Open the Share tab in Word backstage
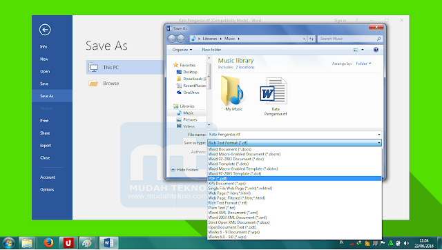The width and height of the screenshot is (442, 250). pos(52,133)
